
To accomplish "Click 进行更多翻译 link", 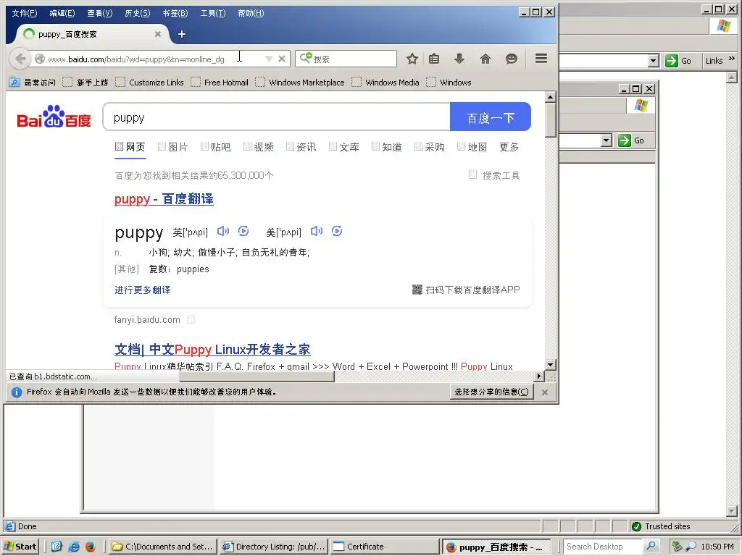I will 143,290.
